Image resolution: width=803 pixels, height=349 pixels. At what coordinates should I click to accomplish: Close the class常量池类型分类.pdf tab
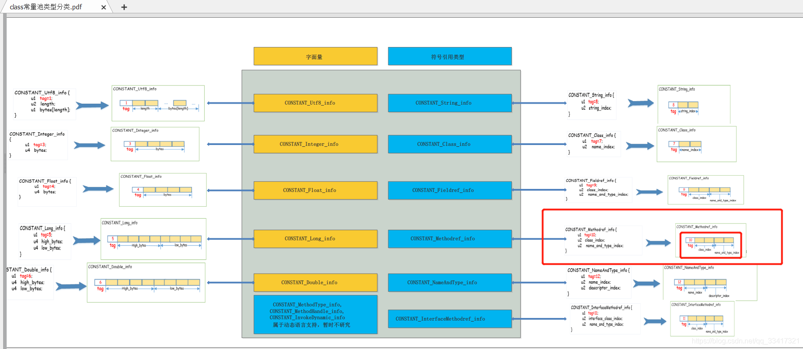point(104,7)
